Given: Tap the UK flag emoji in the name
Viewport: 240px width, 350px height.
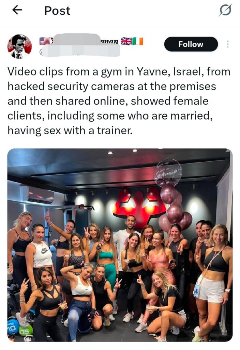Looking at the screenshot, I should click(126, 41).
